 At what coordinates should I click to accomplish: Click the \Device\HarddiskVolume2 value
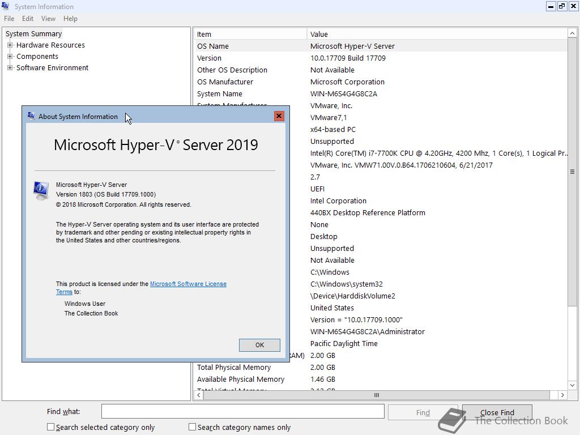352,296
